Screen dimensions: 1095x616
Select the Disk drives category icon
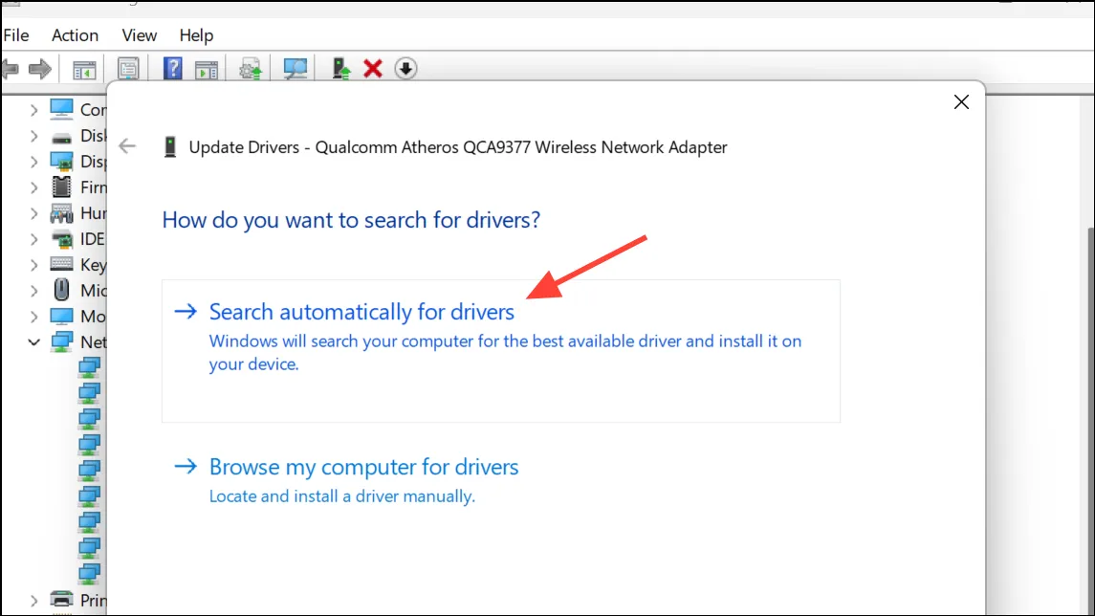click(x=61, y=136)
